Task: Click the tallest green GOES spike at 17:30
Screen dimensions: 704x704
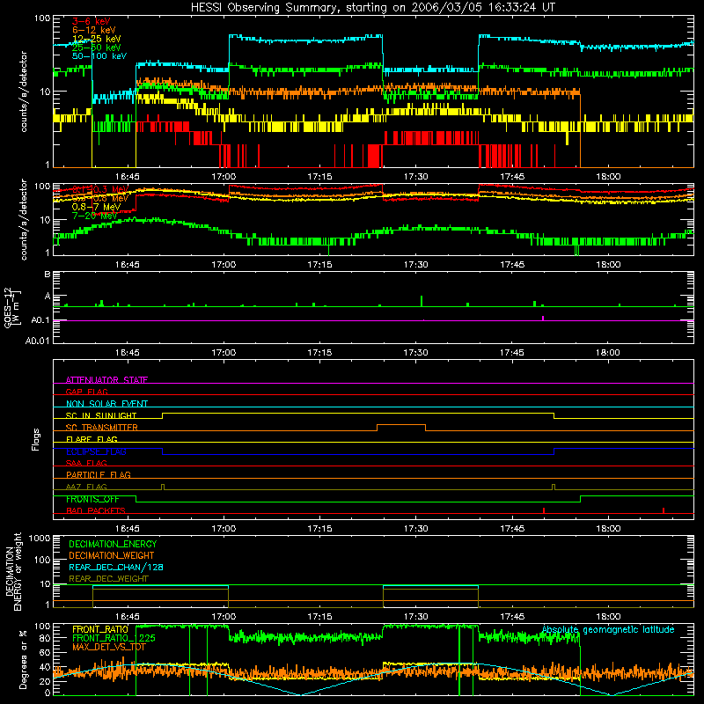Action: point(422,301)
